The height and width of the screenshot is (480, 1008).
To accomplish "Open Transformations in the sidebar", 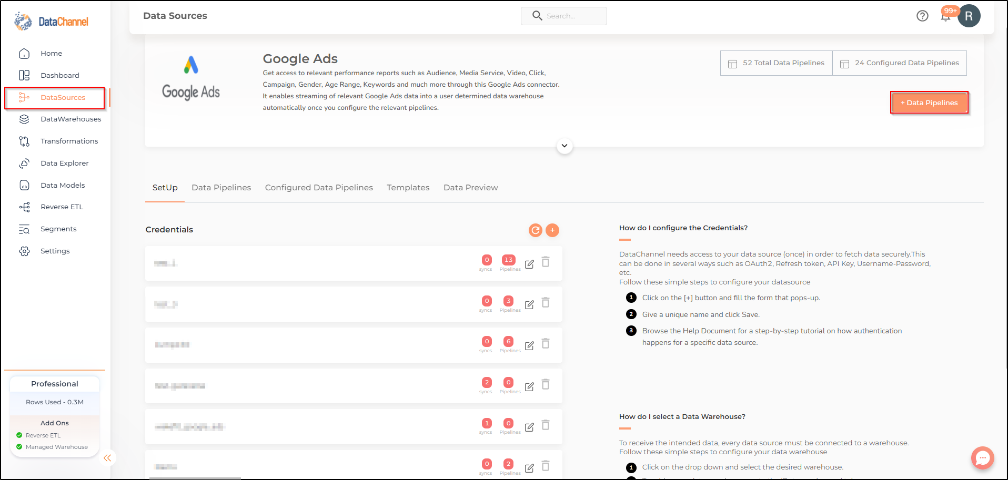I will (69, 141).
